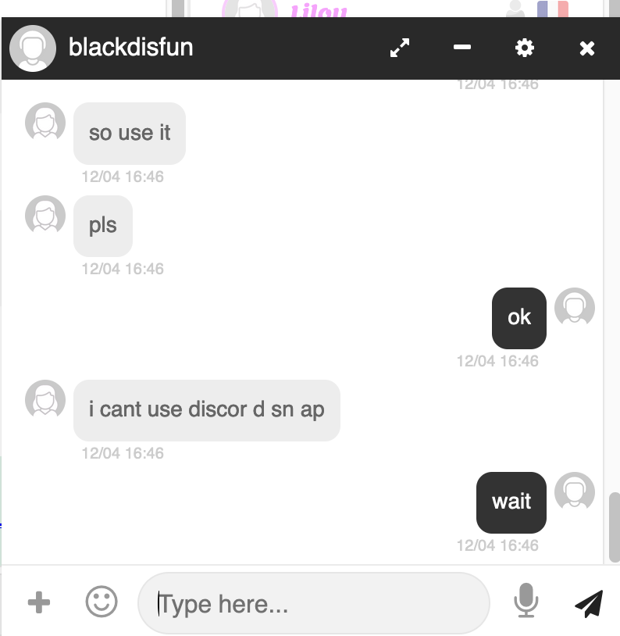Click the chat scrollbar thumb
620x636 pixels.
tap(615, 527)
